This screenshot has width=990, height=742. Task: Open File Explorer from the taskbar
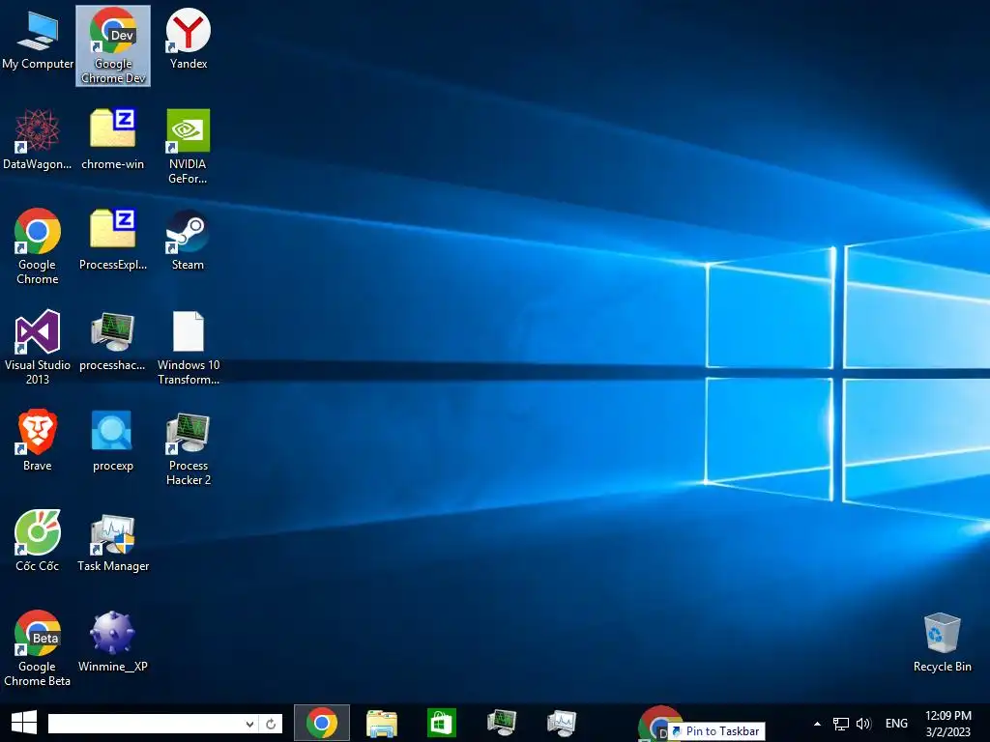[381, 723]
